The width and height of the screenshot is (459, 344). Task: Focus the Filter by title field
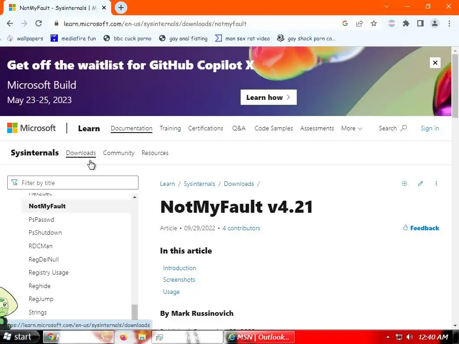pos(73,183)
